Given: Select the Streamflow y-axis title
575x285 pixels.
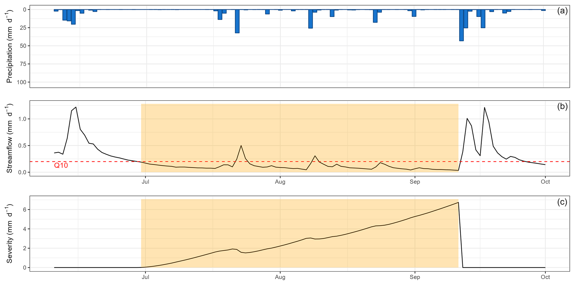Looking at the screenshot, I should click(x=10, y=138).
